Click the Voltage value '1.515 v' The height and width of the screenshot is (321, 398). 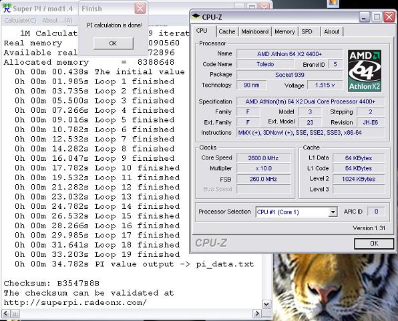coord(325,85)
